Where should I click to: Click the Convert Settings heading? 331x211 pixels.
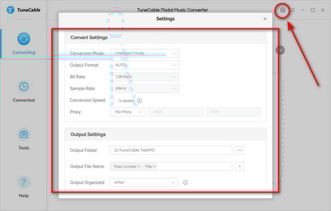tap(89, 37)
